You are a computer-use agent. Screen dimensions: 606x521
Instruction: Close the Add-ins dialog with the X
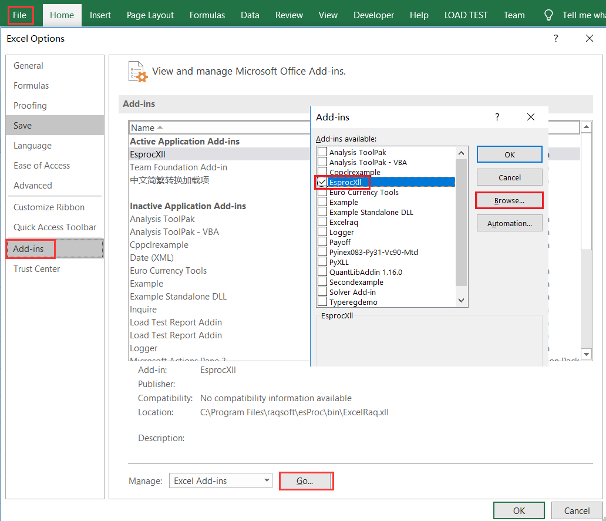[x=531, y=117]
